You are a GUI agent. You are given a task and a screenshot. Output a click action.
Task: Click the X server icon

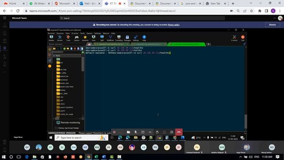click(234, 38)
